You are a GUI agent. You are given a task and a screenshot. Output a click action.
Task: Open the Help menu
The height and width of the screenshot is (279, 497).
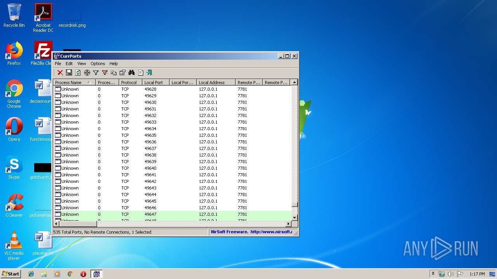tap(113, 64)
